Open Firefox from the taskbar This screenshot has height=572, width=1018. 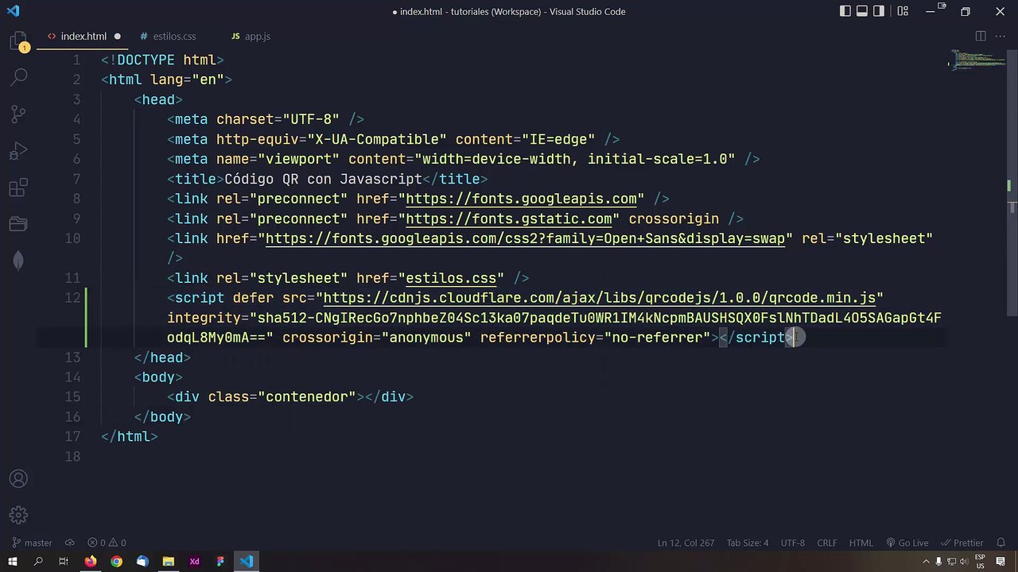click(x=90, y=562)
